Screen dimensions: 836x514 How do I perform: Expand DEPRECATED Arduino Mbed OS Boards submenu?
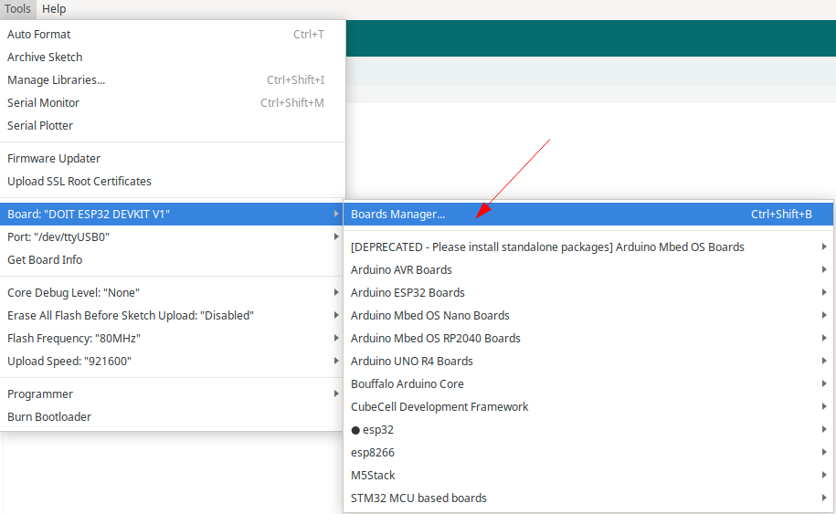tap(588, 247)
